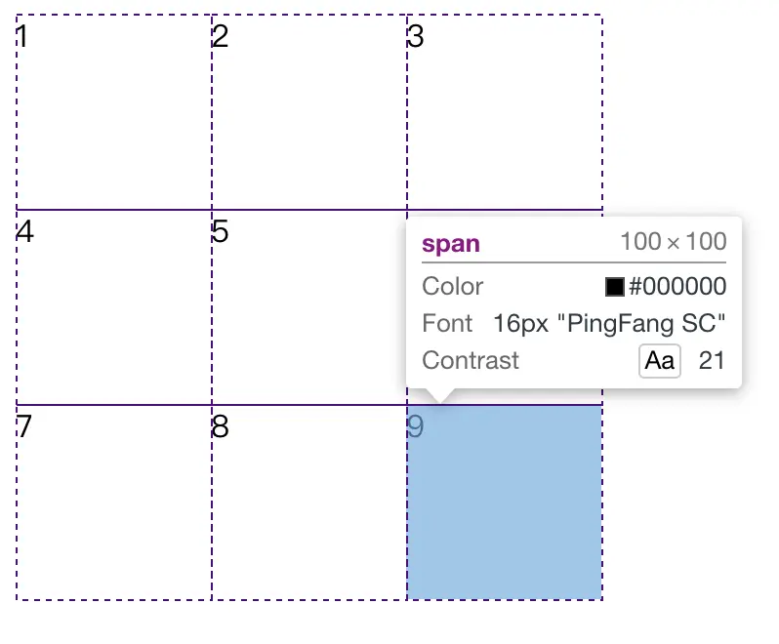The image size is (779, 644).
Task: Click the black color swatch beside #000000
Action: tap(615, 287)
